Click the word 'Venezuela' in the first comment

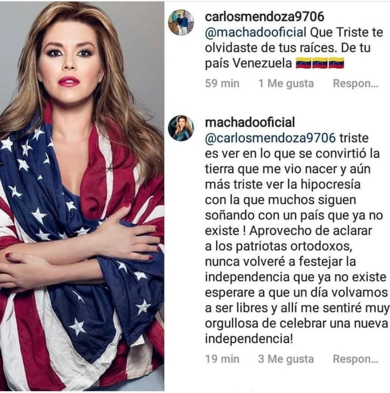click(263, 63)
